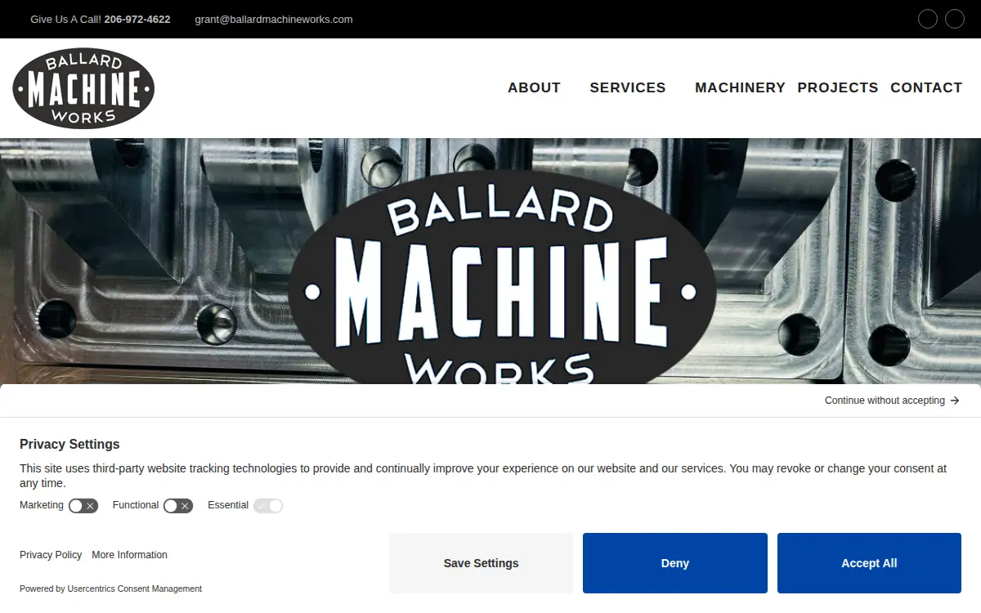The height and width of the screenshot is (613, 981).
Task: Open the More Information link
Action: (129, 555)
